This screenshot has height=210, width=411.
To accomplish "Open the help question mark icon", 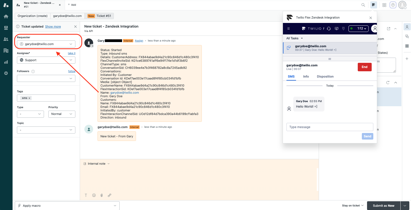I will click(393, 5).
